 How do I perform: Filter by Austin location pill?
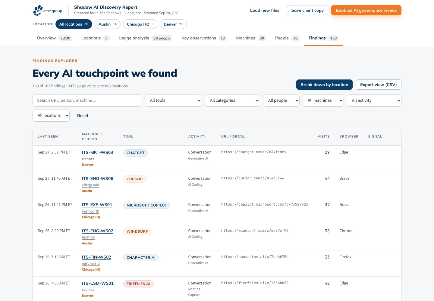point(108,24)
